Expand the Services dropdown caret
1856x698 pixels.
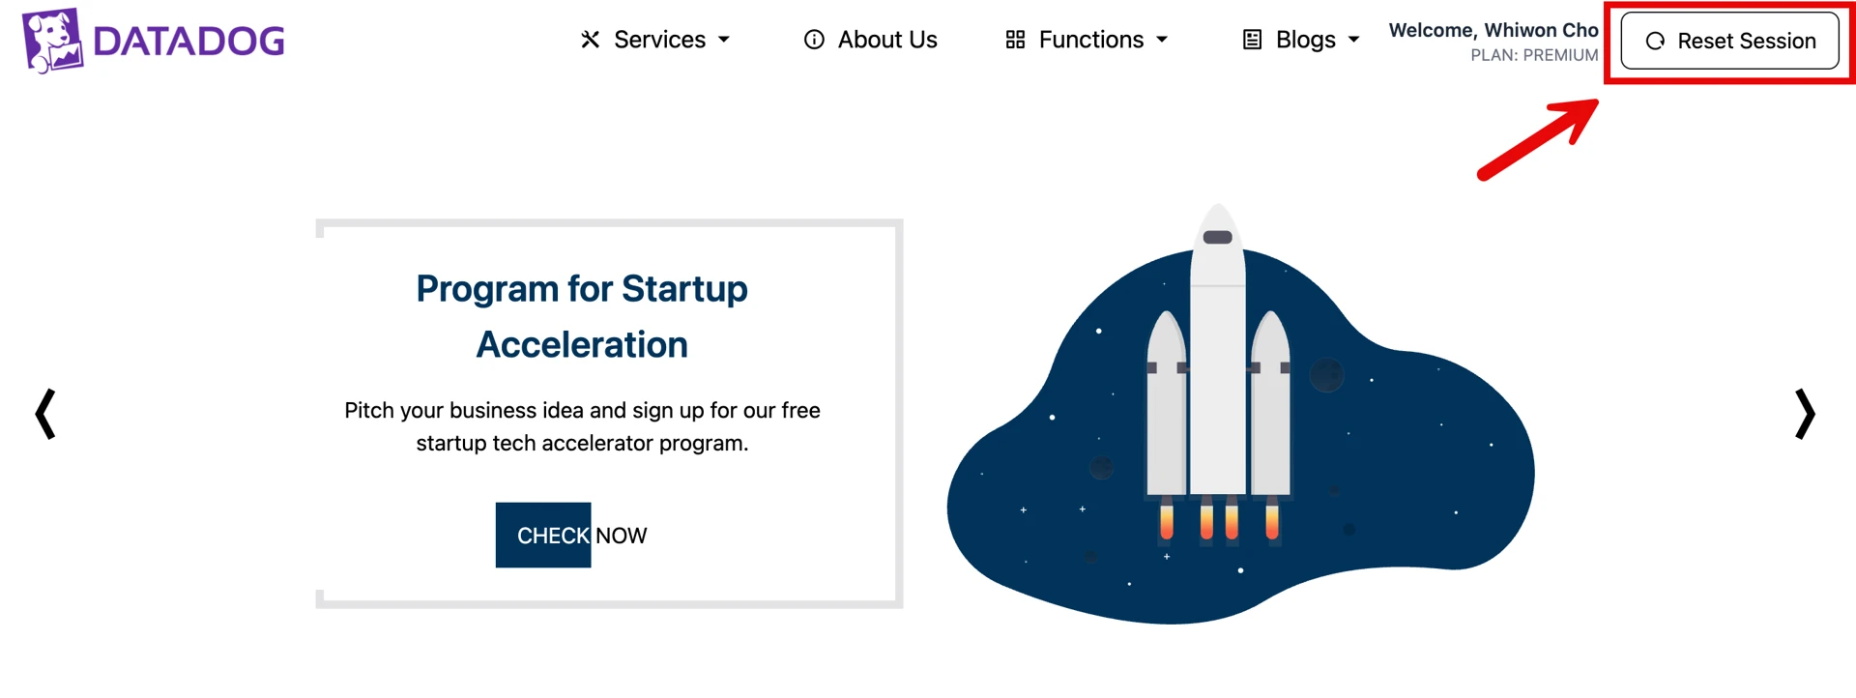pyautogui.click(x=724, y=40)
